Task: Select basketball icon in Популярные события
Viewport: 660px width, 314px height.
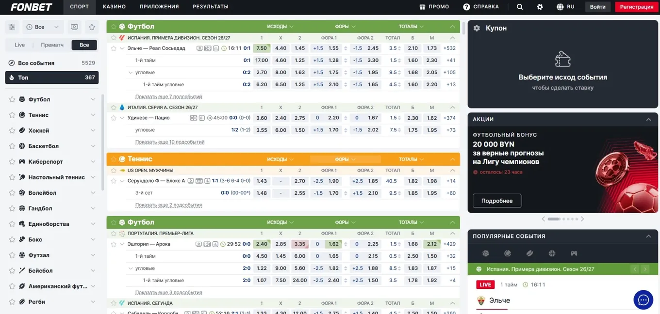Action: [x=552, y=253]
